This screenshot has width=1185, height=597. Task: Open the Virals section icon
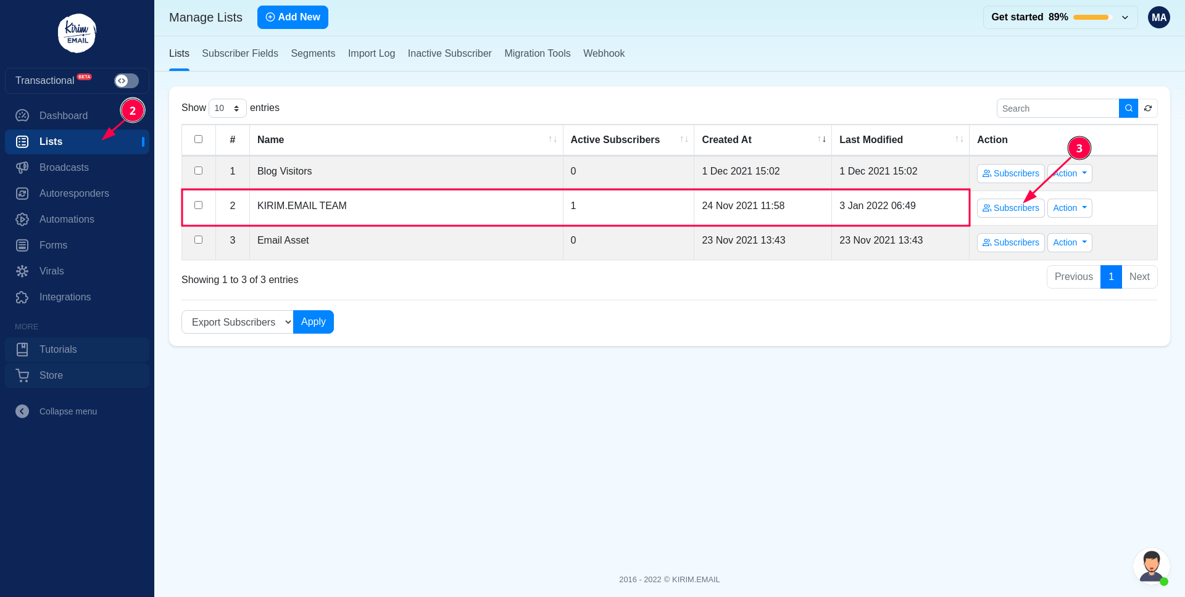[x=22, y=271]
